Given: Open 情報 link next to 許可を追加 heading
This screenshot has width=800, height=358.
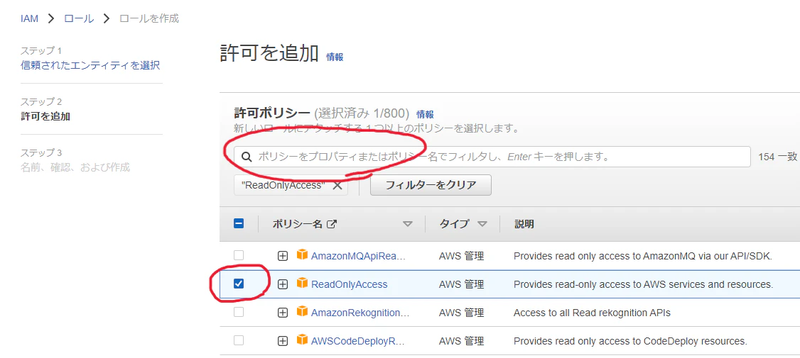Looking at the screenshot, I should 335,57.
